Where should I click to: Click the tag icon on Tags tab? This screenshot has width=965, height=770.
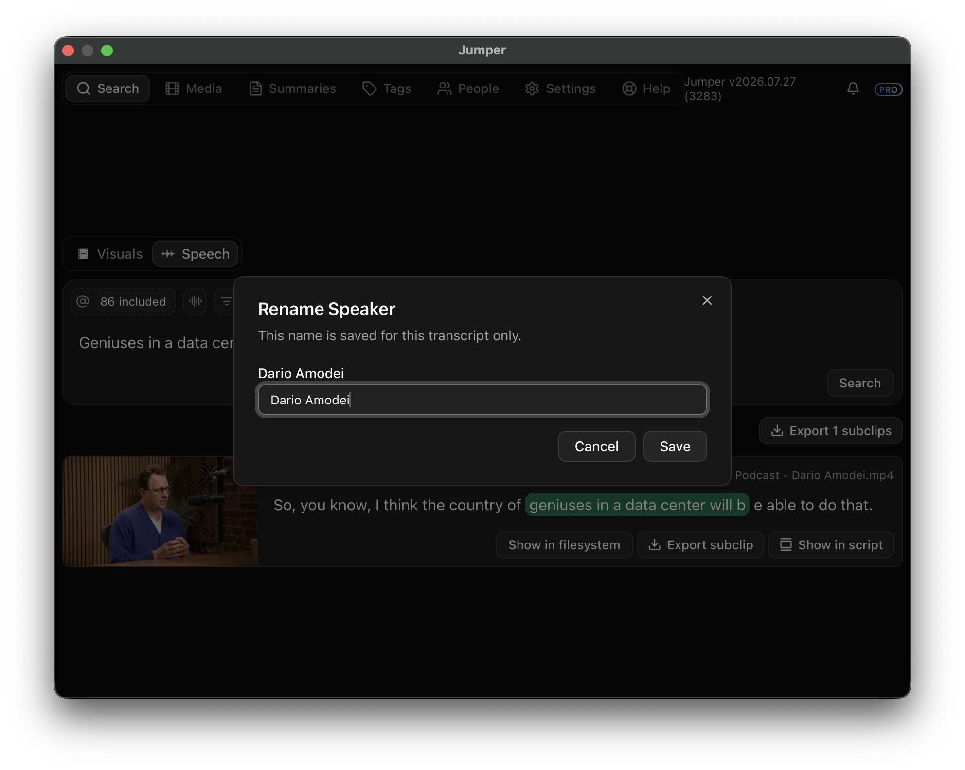(370, 88)
